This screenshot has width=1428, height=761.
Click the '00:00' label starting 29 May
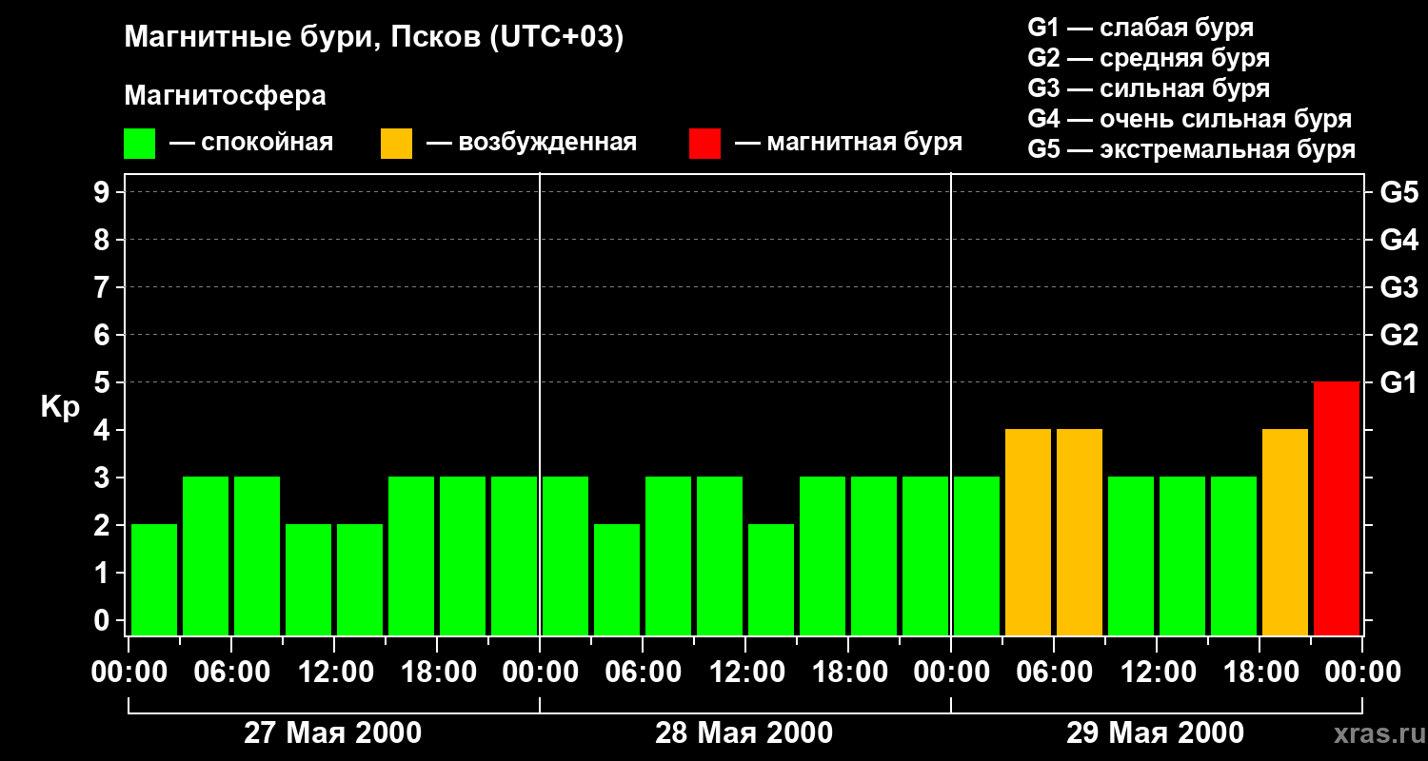point(951,673)
